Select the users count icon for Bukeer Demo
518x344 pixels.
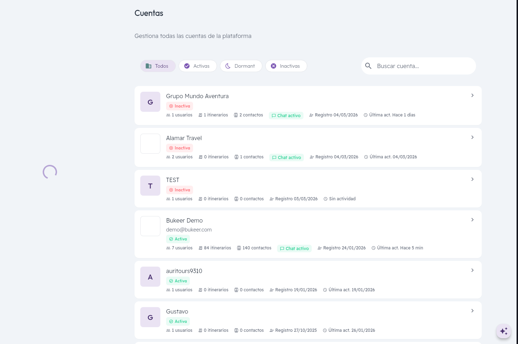click(168, 248)
